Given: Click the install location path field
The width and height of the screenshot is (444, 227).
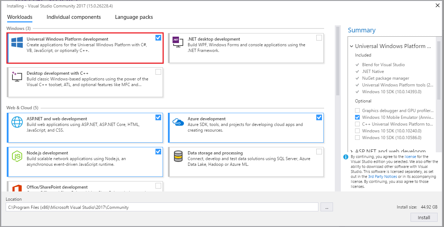Looking at the screenshot, I should pos(162,207).
